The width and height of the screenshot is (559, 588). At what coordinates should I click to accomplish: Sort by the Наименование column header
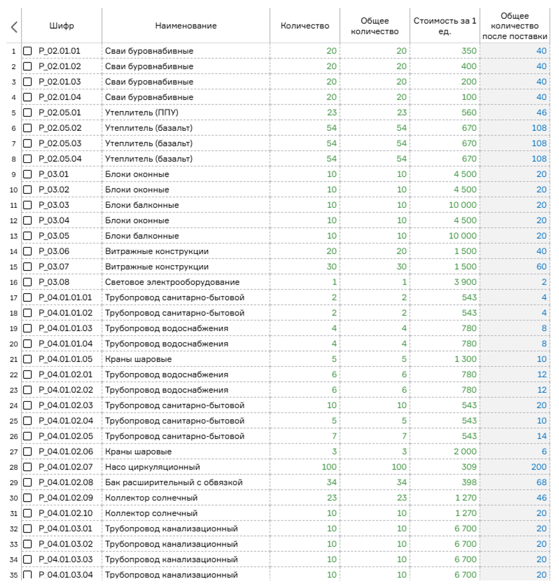(x=186, y=26)
